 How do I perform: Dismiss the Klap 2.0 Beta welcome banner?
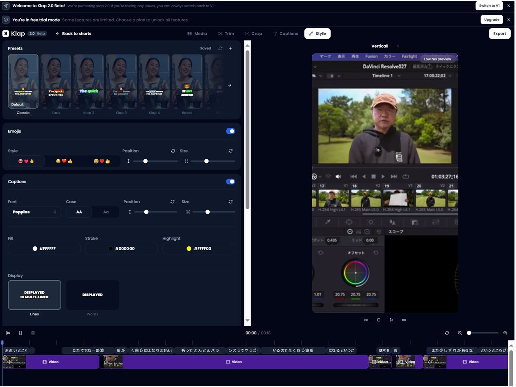click(509, 5)
